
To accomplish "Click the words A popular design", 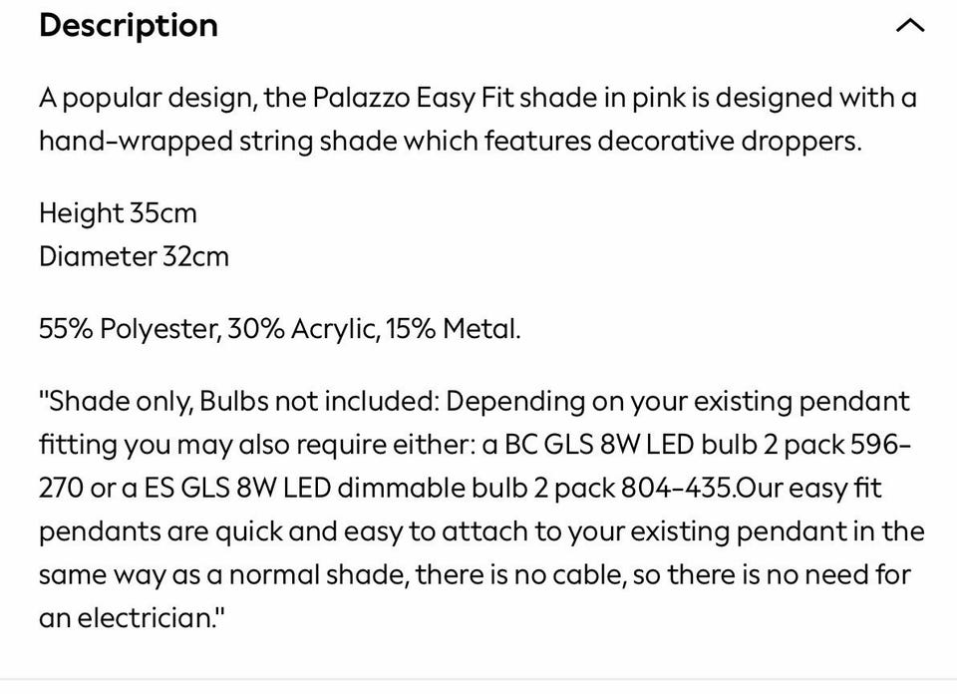I will click(149, 98).
